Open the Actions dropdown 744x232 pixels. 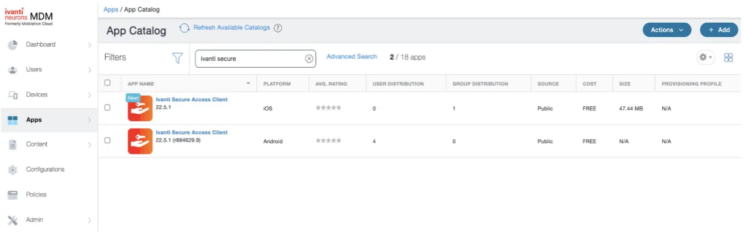click(667, 30)
